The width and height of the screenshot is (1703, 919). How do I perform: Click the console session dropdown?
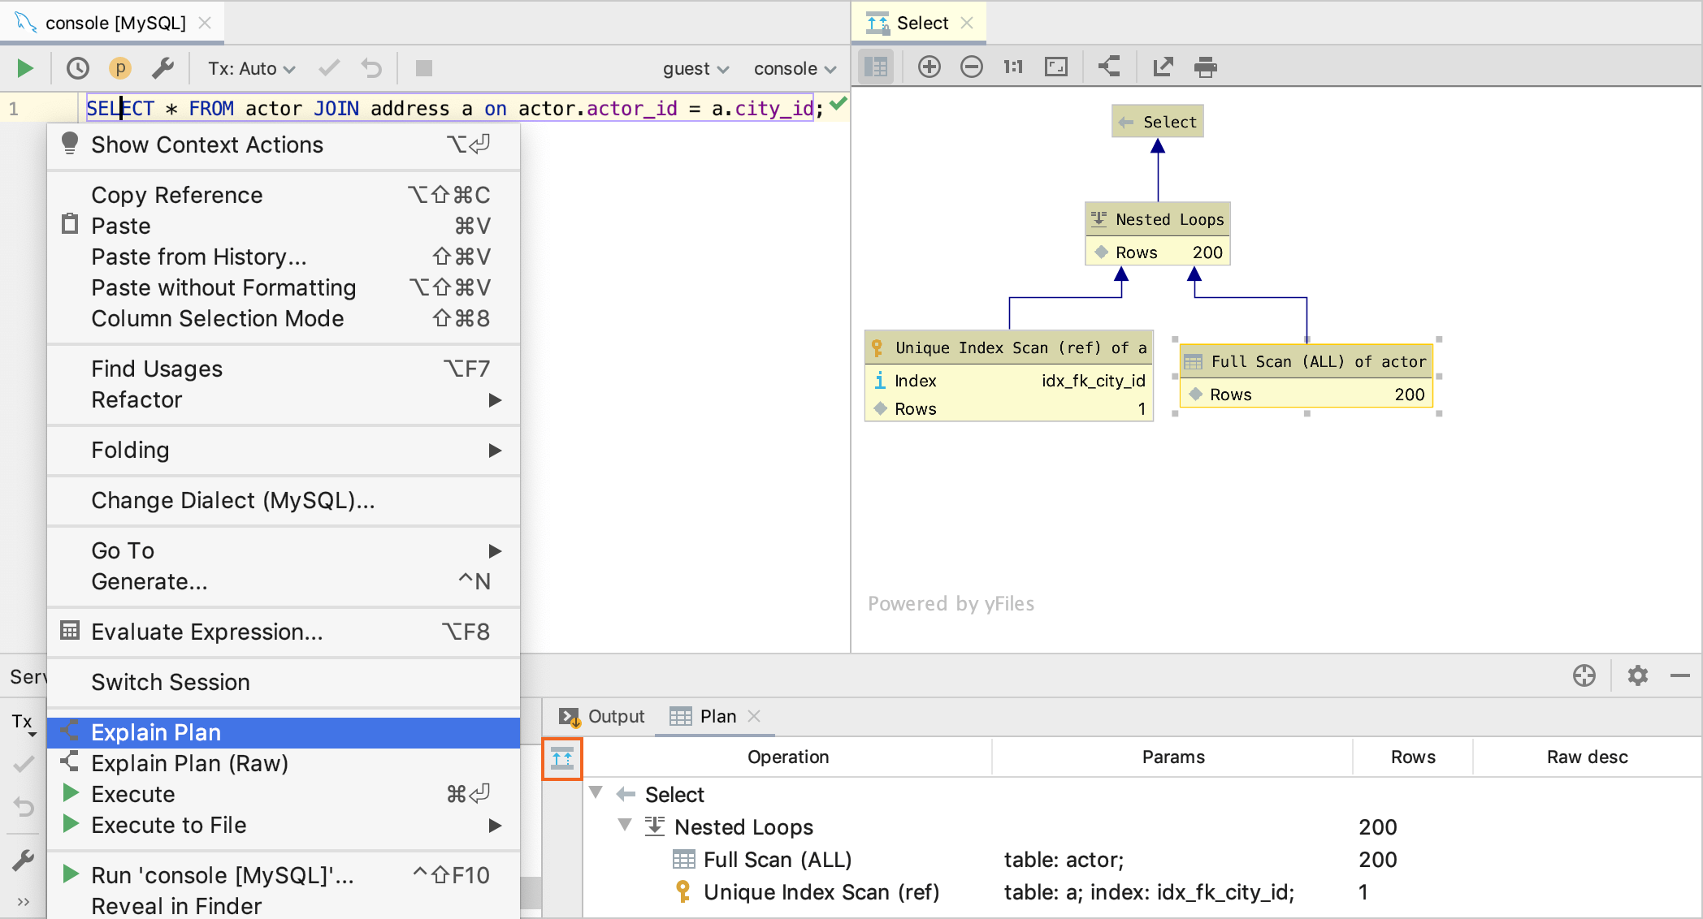point(794,69)
